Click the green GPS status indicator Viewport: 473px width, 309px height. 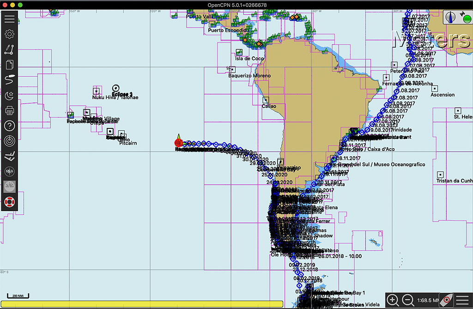pyautogui.click(x=467, y=19)
